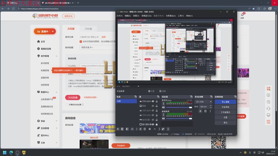278x156 pixels.
Task: Delete selected scene with trash icon in 场景 panel
Action: (x=122, y=129)
